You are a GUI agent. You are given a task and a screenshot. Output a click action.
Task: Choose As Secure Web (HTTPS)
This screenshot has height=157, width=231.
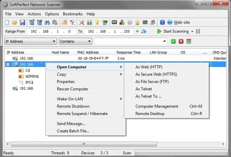click(166, 74)
